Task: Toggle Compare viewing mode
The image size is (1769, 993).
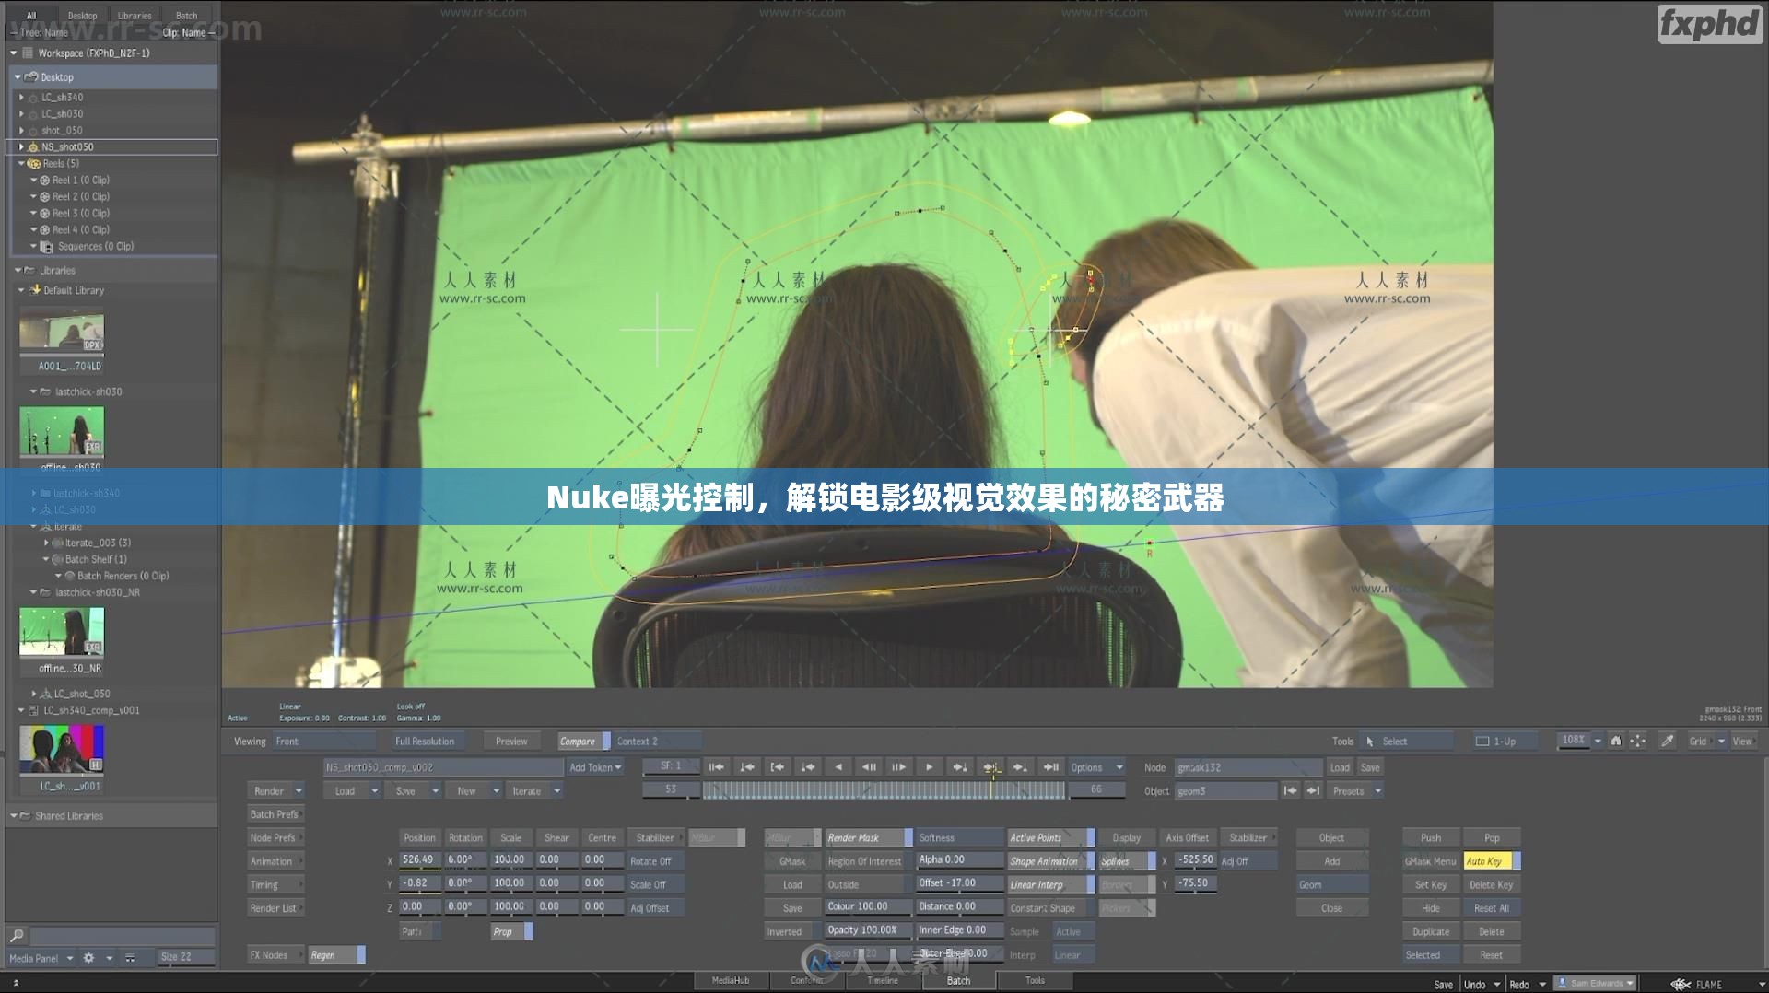Action: click(583, 741)
